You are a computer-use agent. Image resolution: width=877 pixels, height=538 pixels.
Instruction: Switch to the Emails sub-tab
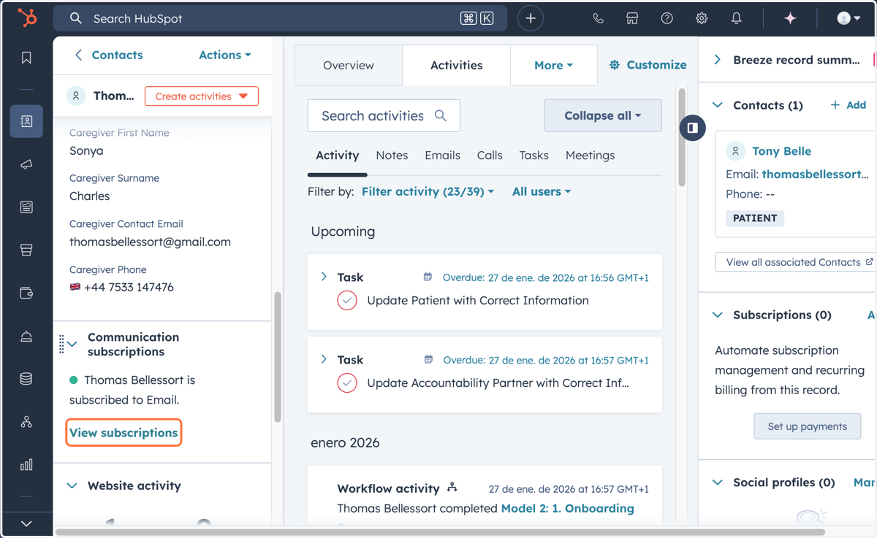point(442,155)
